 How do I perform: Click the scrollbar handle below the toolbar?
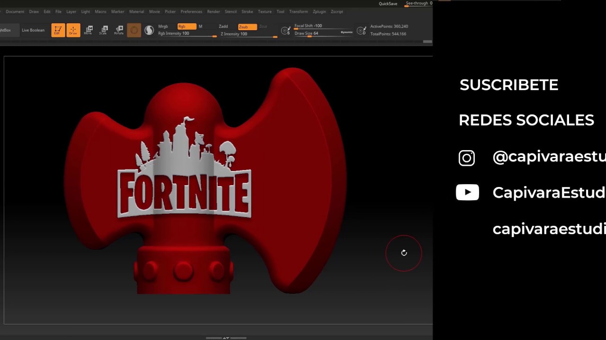click(x=428, y=42)
